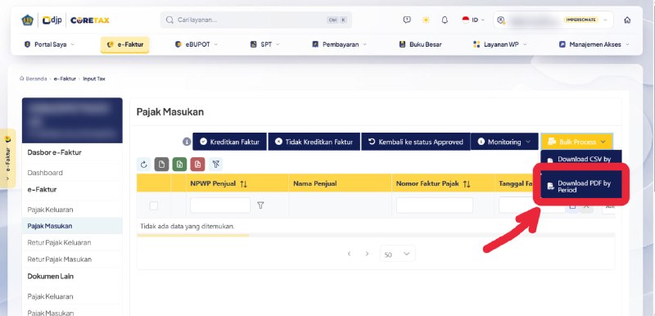Click the 'Tidak ada data yang ditemukan.' message
The image size is (655, 316).
187,226
